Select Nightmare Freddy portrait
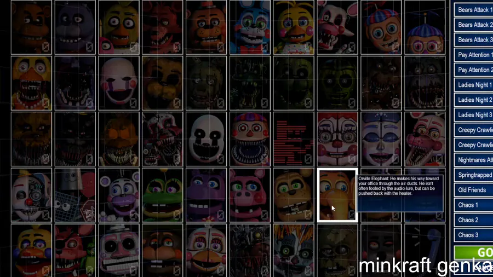 (381, 83)
